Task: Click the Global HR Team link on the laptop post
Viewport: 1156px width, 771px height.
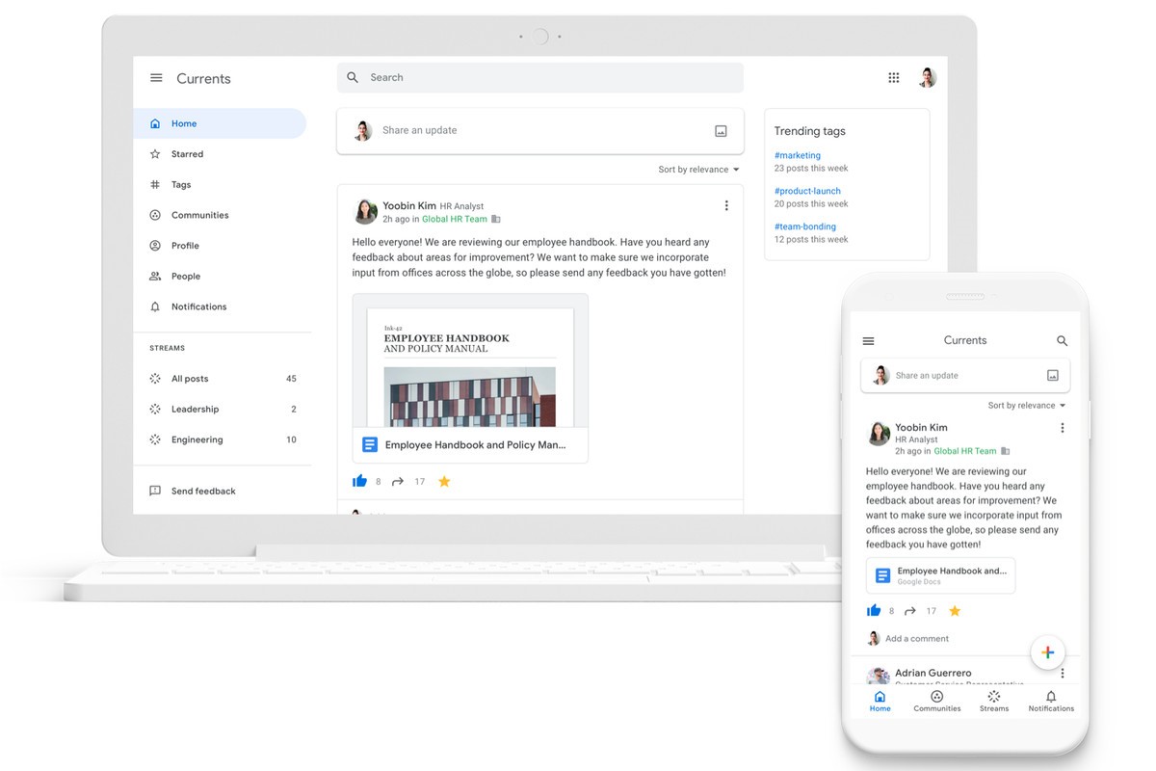Action: [455, 219]
